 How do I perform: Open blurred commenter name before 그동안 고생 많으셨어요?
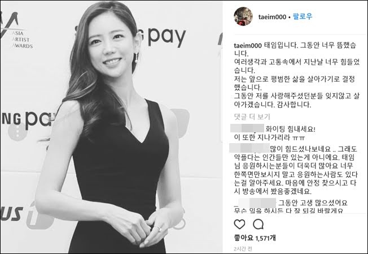(x=257, y=203)
